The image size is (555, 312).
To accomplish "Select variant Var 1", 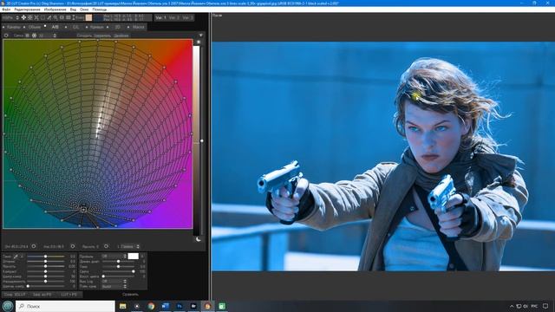I will 161,17.
